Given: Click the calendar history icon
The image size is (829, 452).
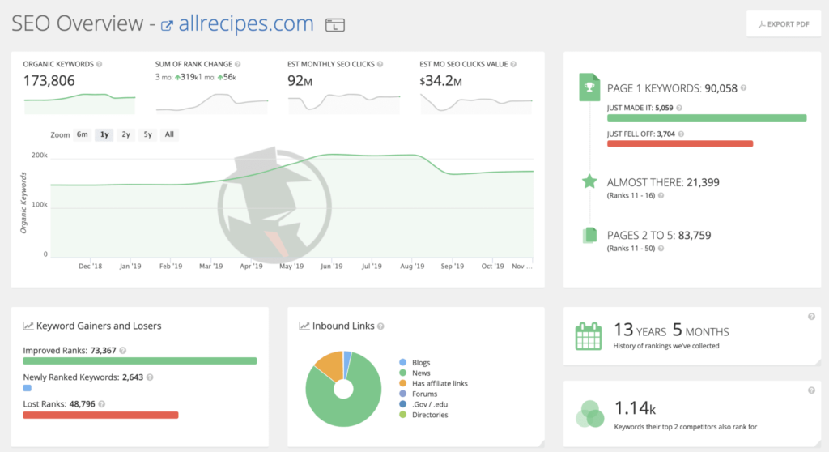Looking at the screenshot, I should 589,336.
